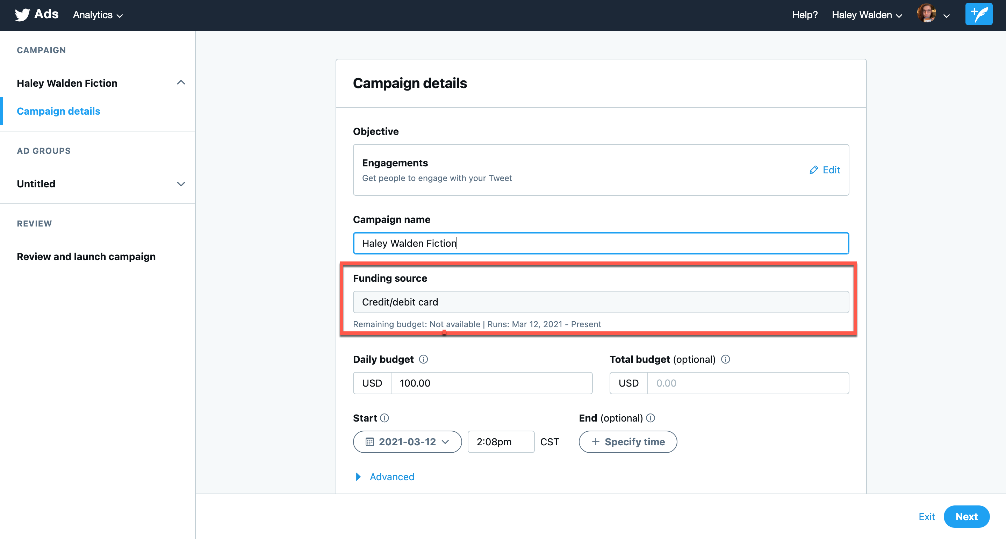This screenshot has width=1006, height=539.
Task: Click the user profile avatar photo
Action: coord(926,14)
